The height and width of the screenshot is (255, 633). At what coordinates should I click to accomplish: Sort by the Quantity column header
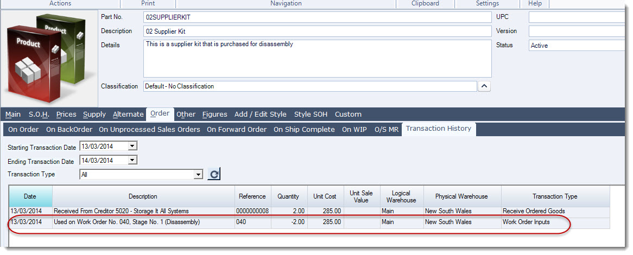coord(288,196)
